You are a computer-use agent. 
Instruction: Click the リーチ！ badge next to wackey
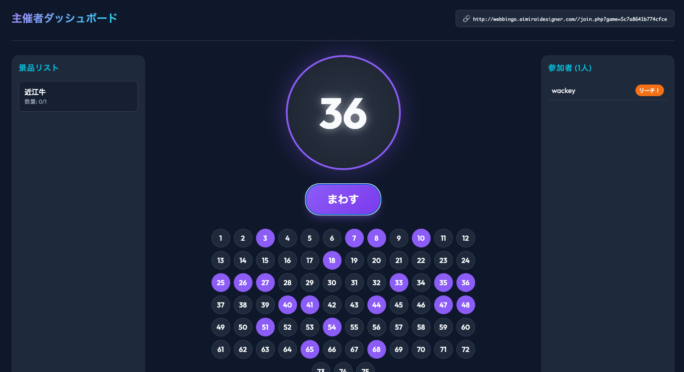(649, 91)
